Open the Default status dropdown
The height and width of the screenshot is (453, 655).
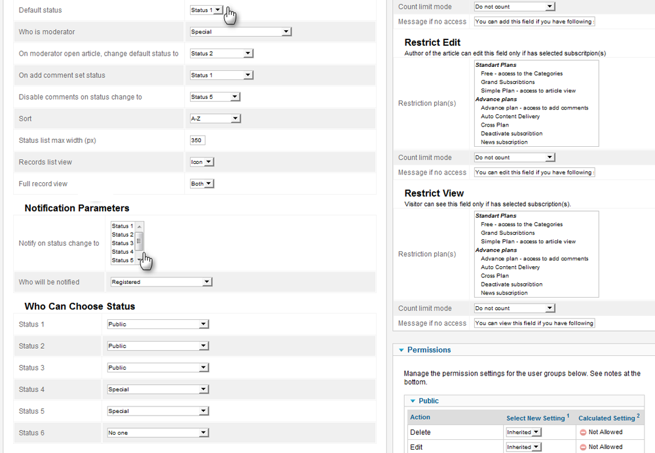206,10
